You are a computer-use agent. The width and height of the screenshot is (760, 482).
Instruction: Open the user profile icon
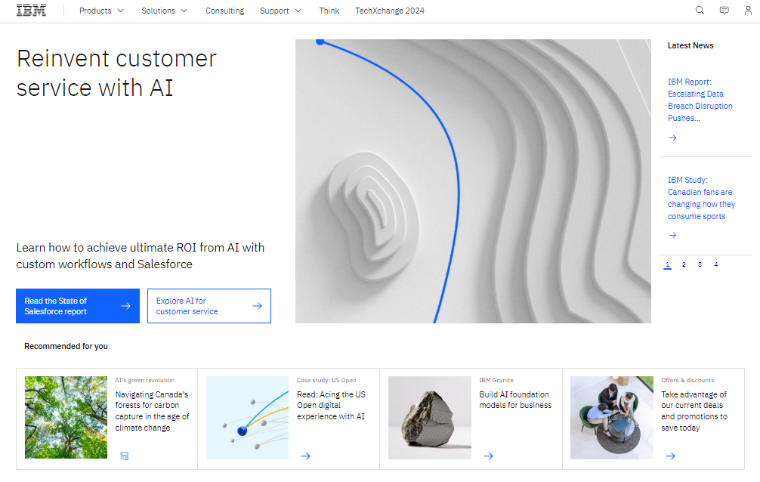(x=749, y=10)
